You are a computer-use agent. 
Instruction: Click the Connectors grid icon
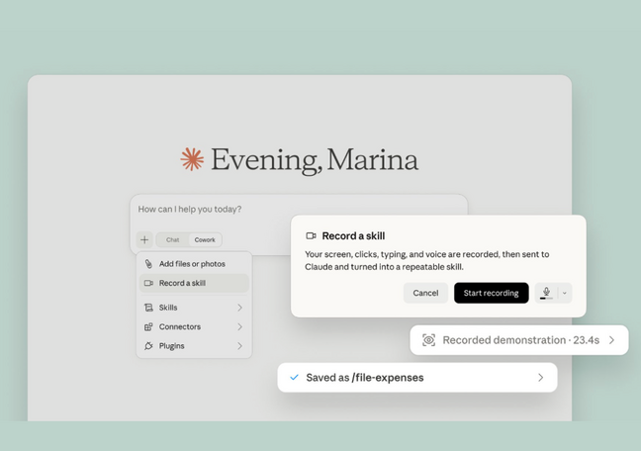148,326
